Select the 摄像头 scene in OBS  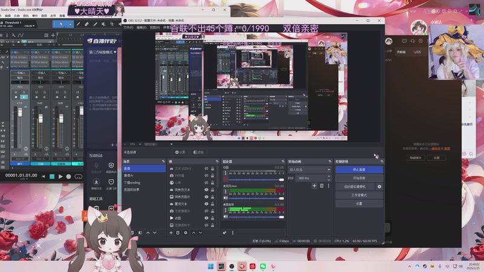coord(144,175)
